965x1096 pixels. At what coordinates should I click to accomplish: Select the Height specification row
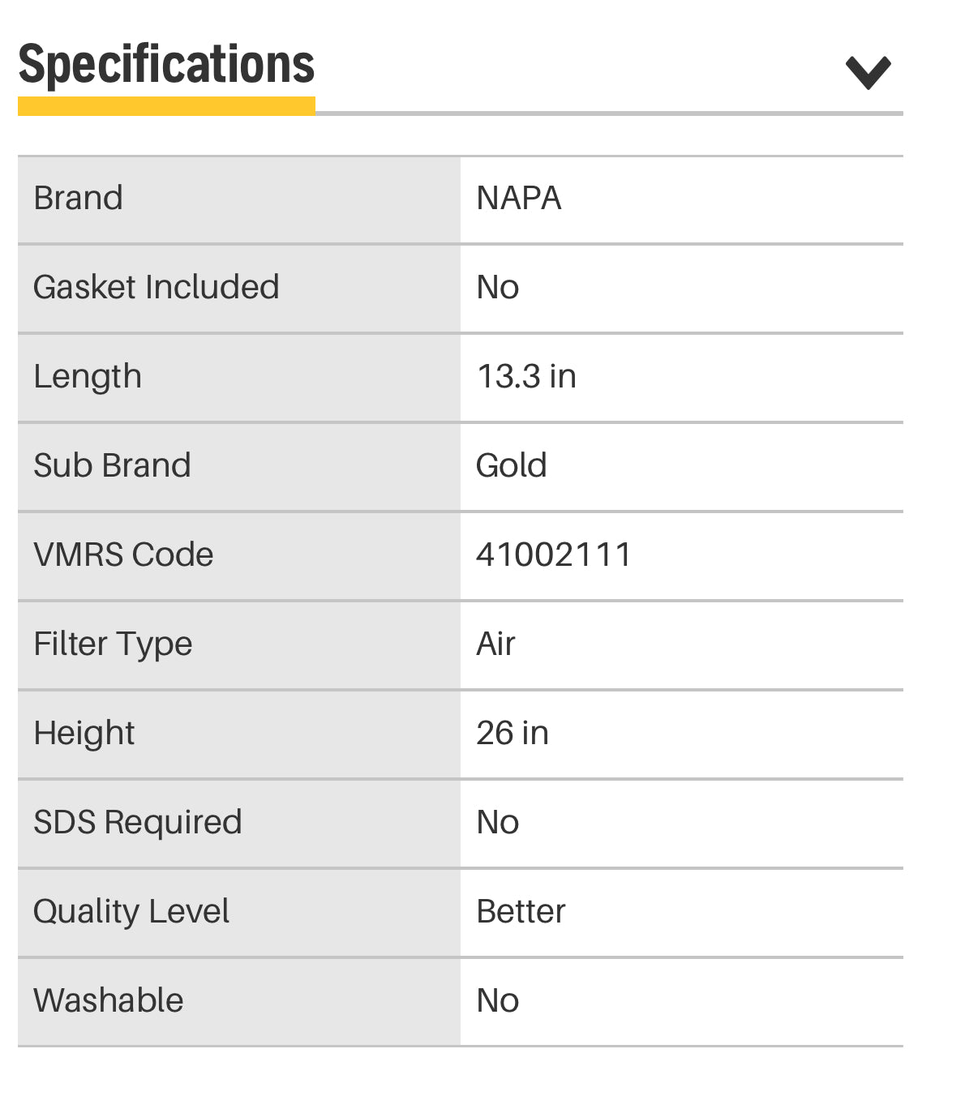pos(84,733)
